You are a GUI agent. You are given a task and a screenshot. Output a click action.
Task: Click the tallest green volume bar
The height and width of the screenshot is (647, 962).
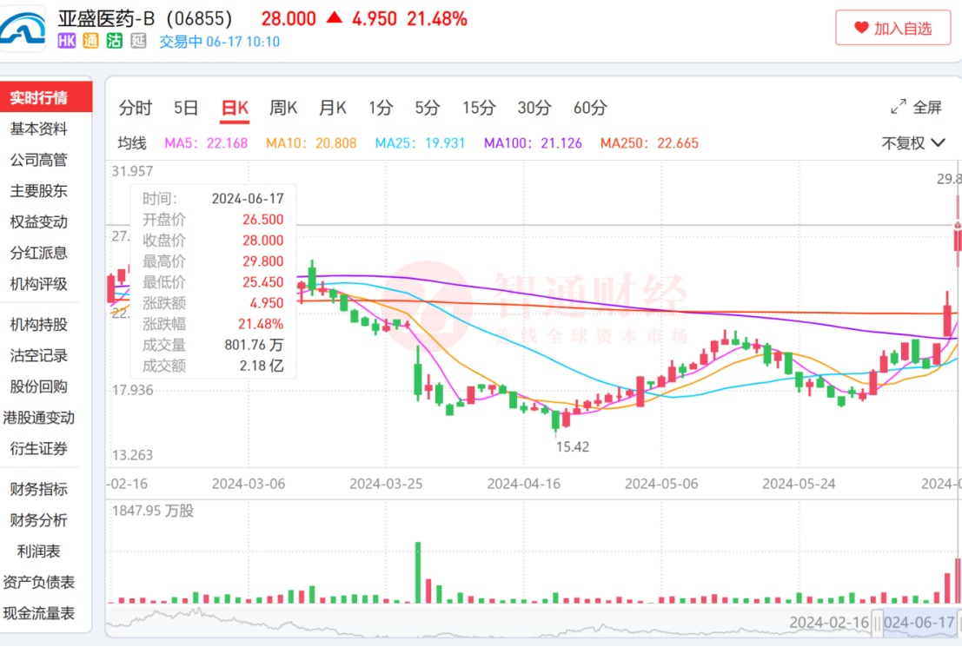[x=418, y=571]
